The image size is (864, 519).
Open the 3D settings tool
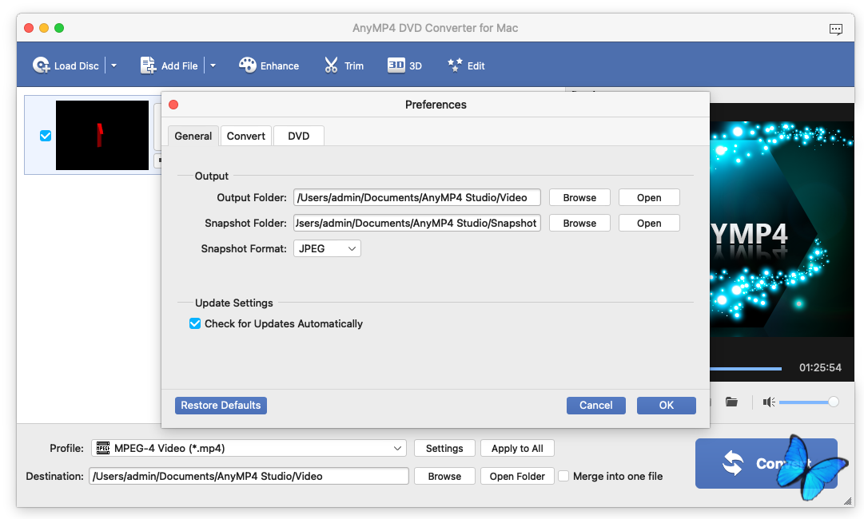(x=396, y=65)
